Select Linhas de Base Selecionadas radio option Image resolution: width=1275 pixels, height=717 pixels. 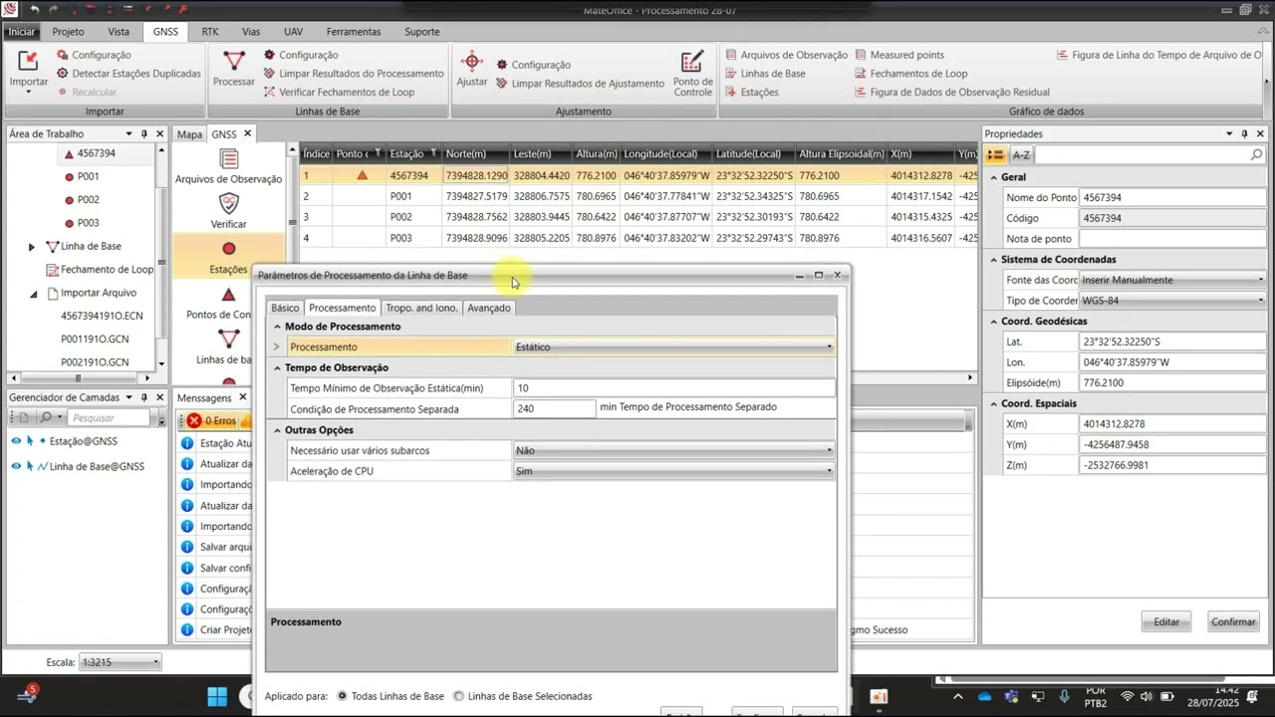click(459, 696)
